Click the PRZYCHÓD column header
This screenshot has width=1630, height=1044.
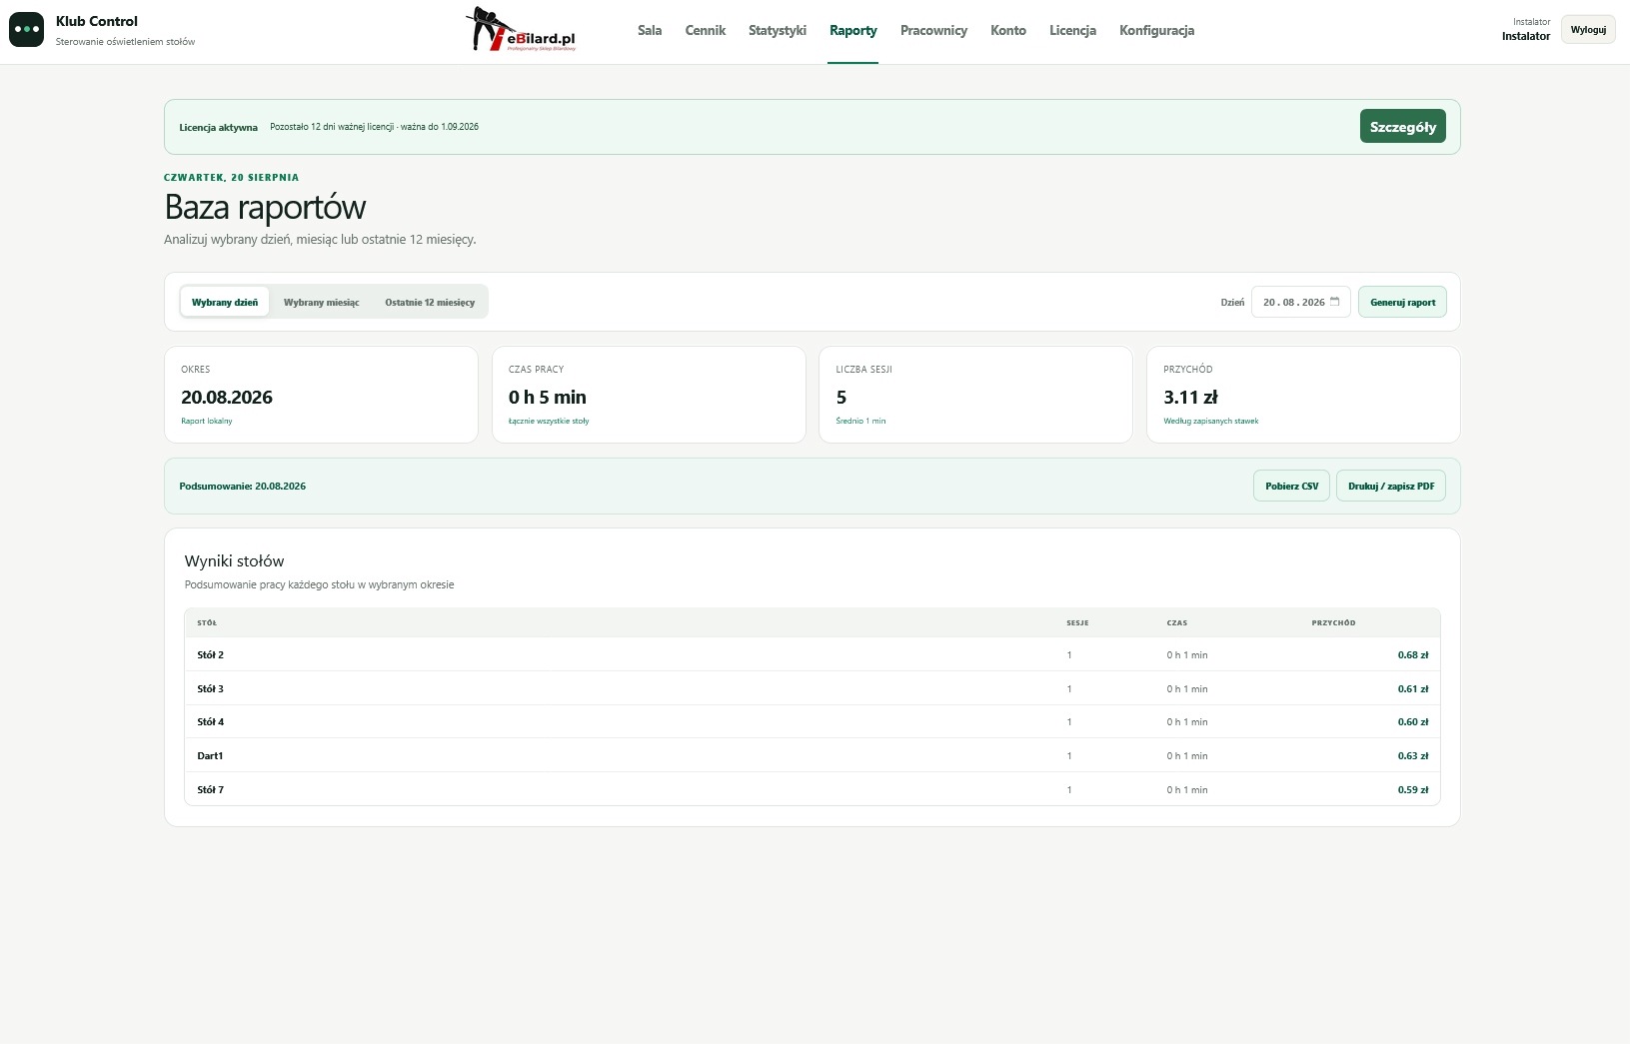click(x=1334, y=623)
